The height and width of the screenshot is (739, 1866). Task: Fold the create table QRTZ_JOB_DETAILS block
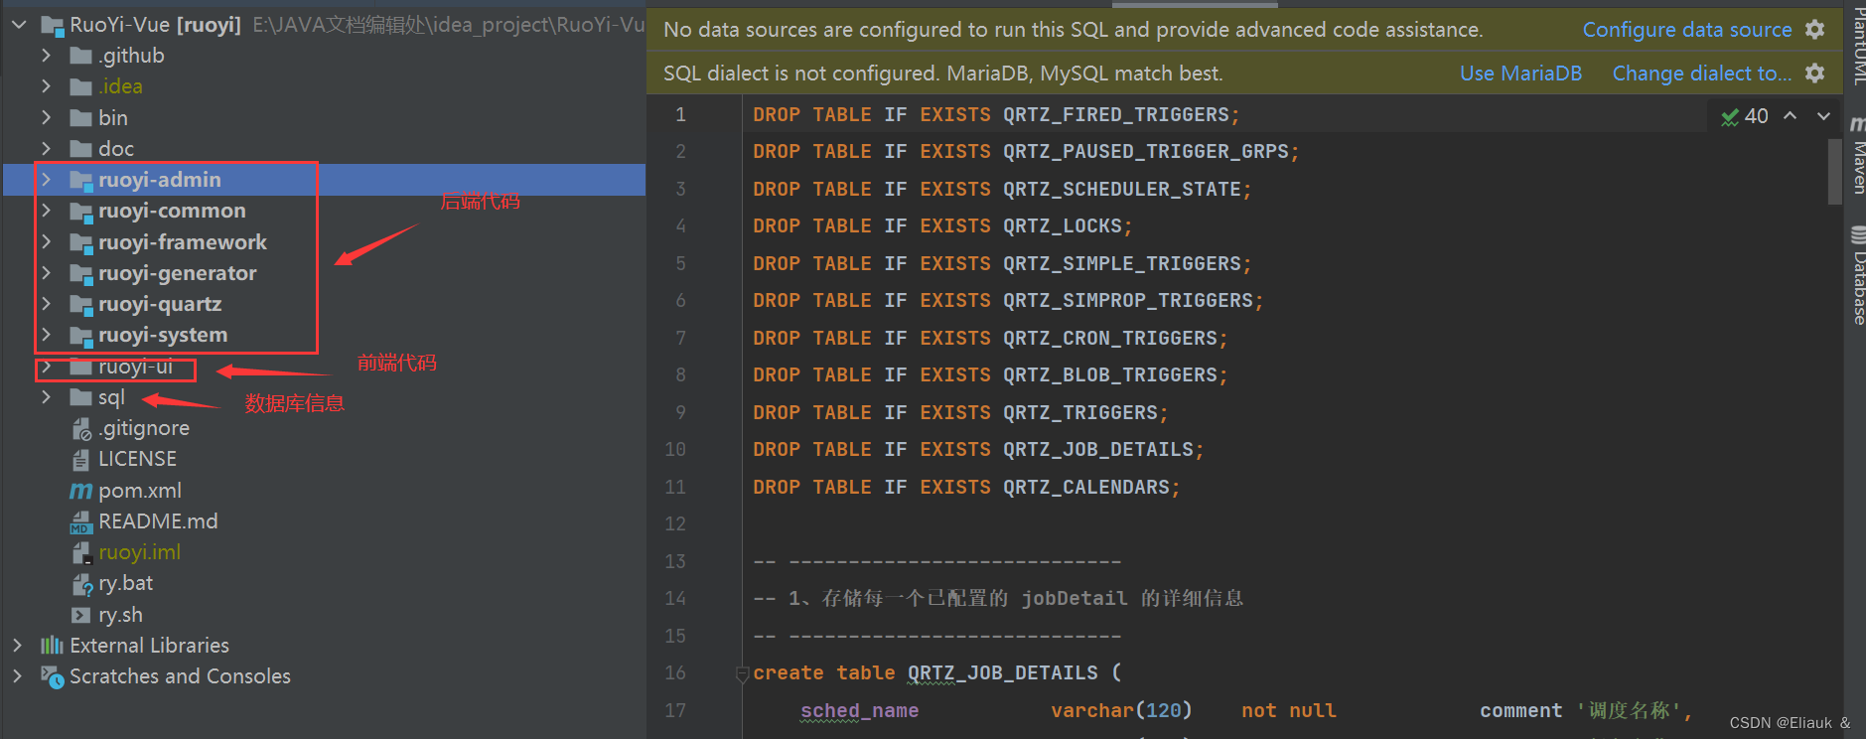(x=742, y=674)
